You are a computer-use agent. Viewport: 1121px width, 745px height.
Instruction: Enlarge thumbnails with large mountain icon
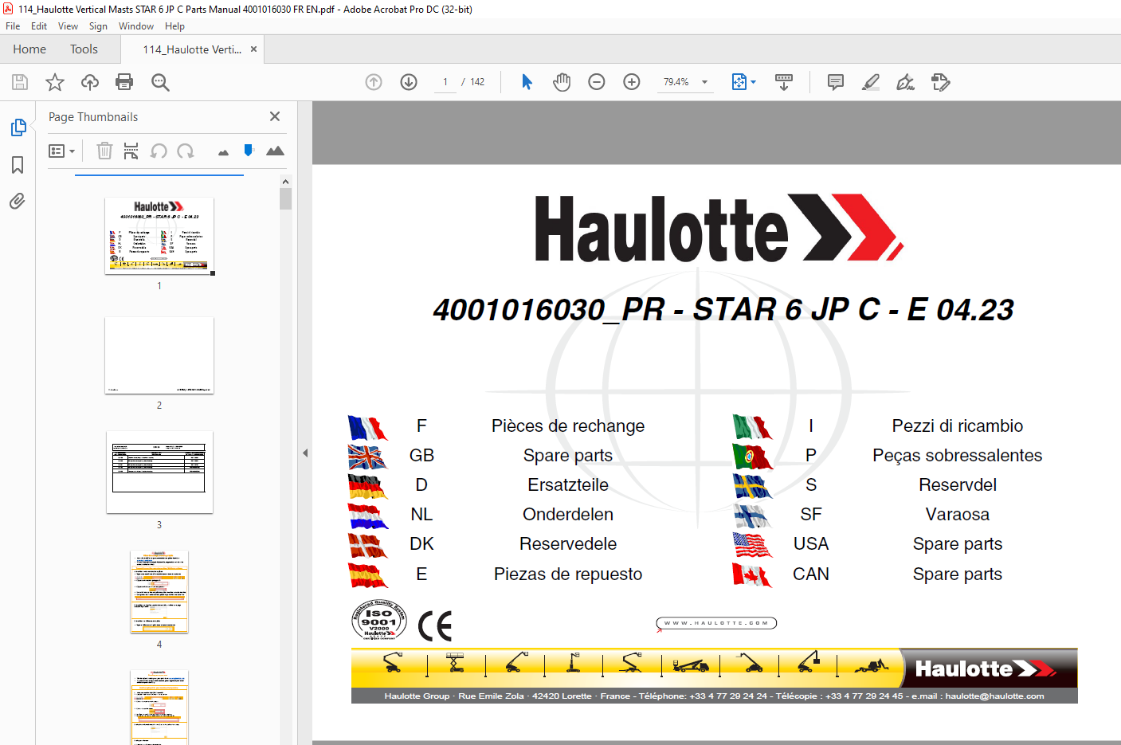click(x=275, y=151)
